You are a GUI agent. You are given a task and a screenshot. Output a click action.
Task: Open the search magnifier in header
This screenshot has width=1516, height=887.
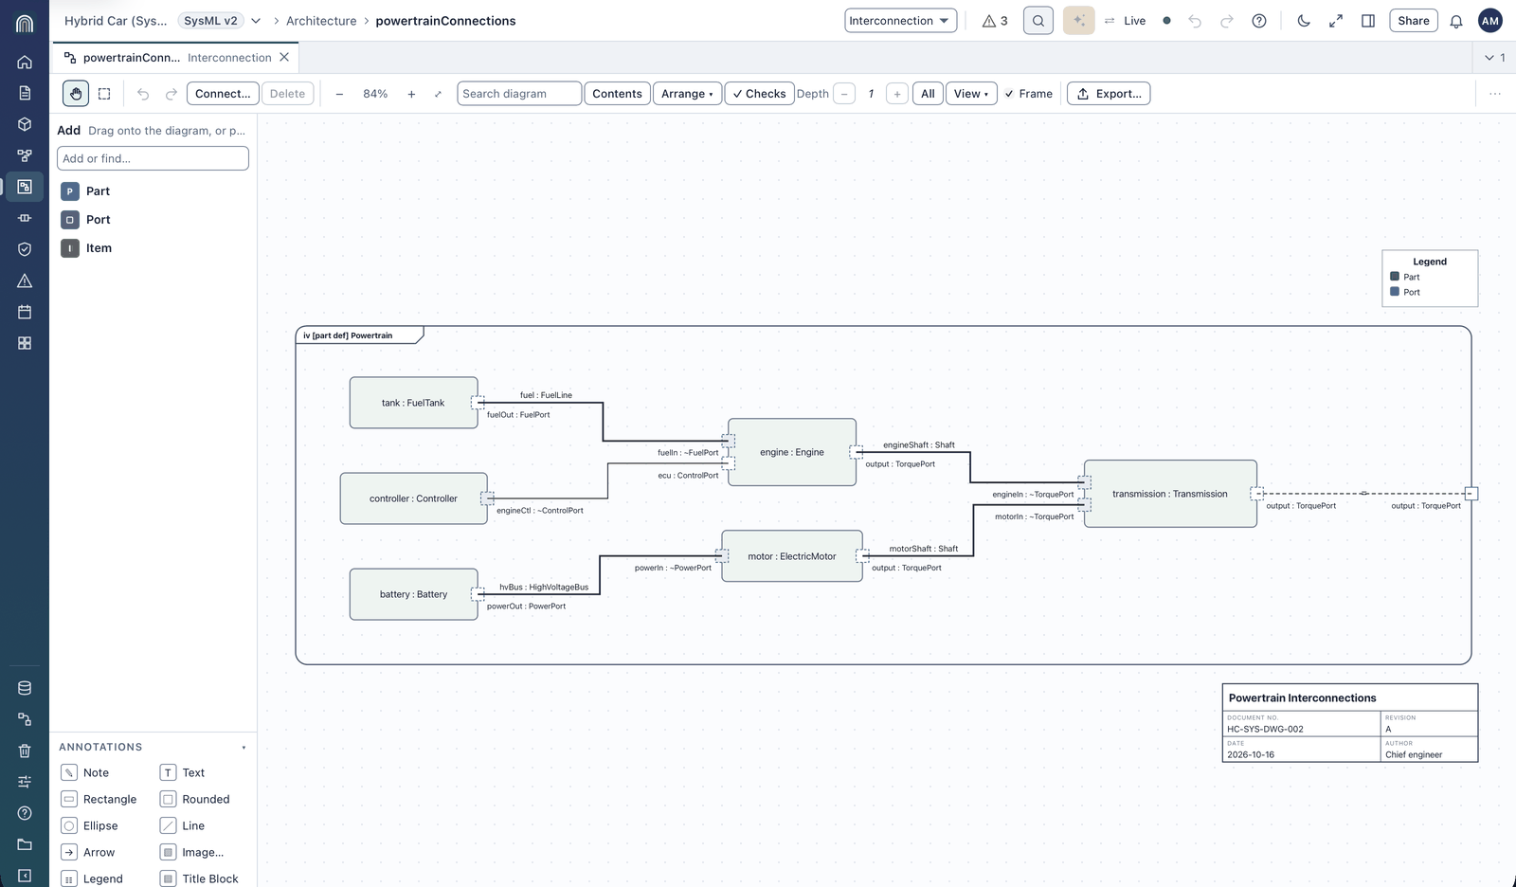click(x=1038, y=21)
